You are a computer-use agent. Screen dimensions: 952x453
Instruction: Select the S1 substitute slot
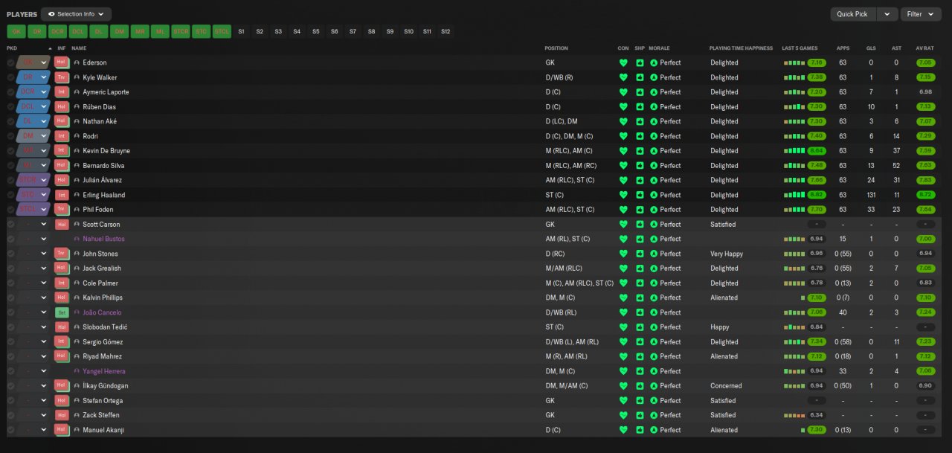(x=241, y=31)
